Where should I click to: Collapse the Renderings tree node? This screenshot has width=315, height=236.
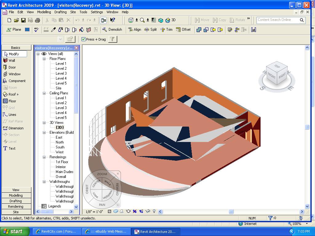[44, 157]
